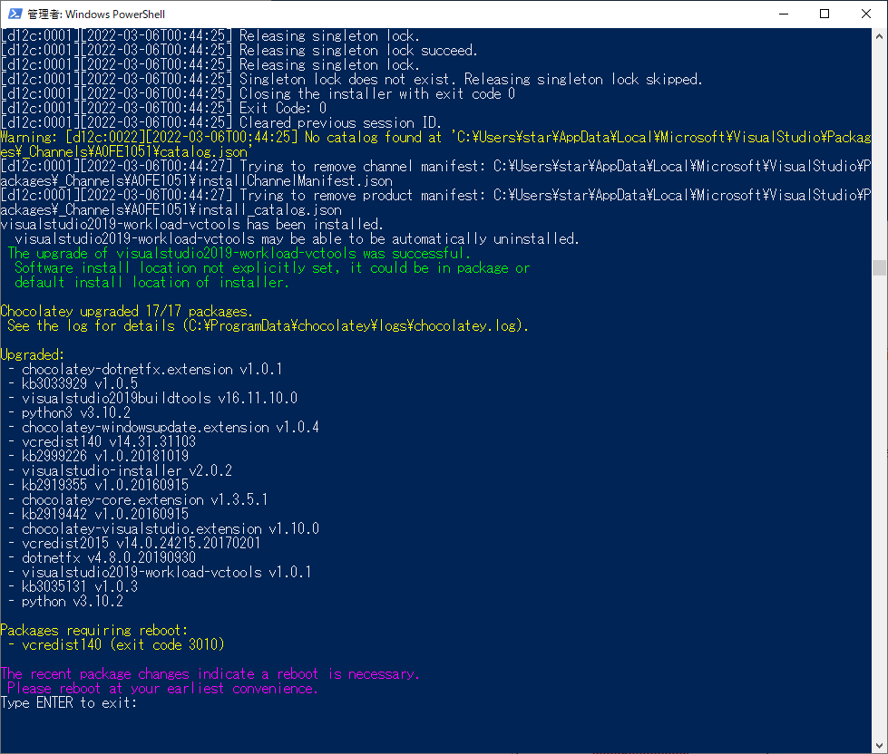
Task: Click 'may be able to be automatically uninstalled' line
Action: (297, 239)
